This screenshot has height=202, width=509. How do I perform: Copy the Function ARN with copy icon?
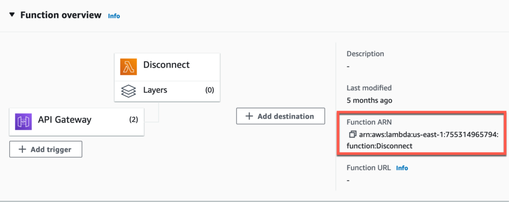tap(352, 134)
